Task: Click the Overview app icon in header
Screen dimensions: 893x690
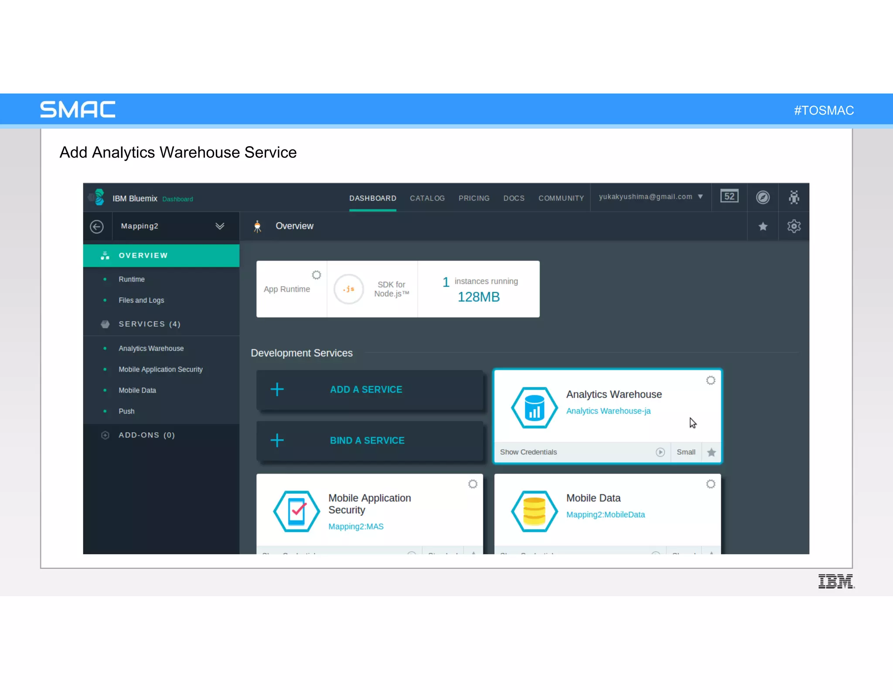Action: pos(257,226)
